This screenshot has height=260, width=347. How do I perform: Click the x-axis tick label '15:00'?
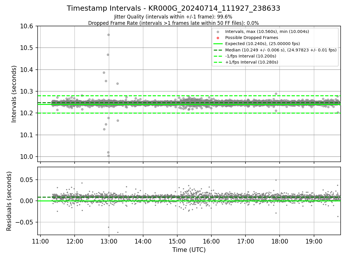(x=177, y=241)
